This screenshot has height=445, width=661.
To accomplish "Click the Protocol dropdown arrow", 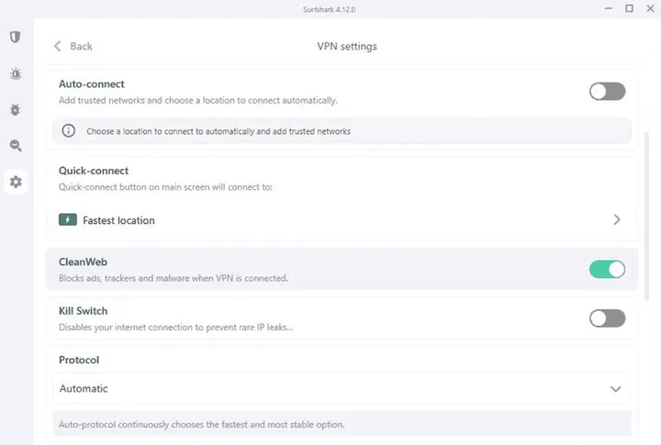I will (616, 389).
